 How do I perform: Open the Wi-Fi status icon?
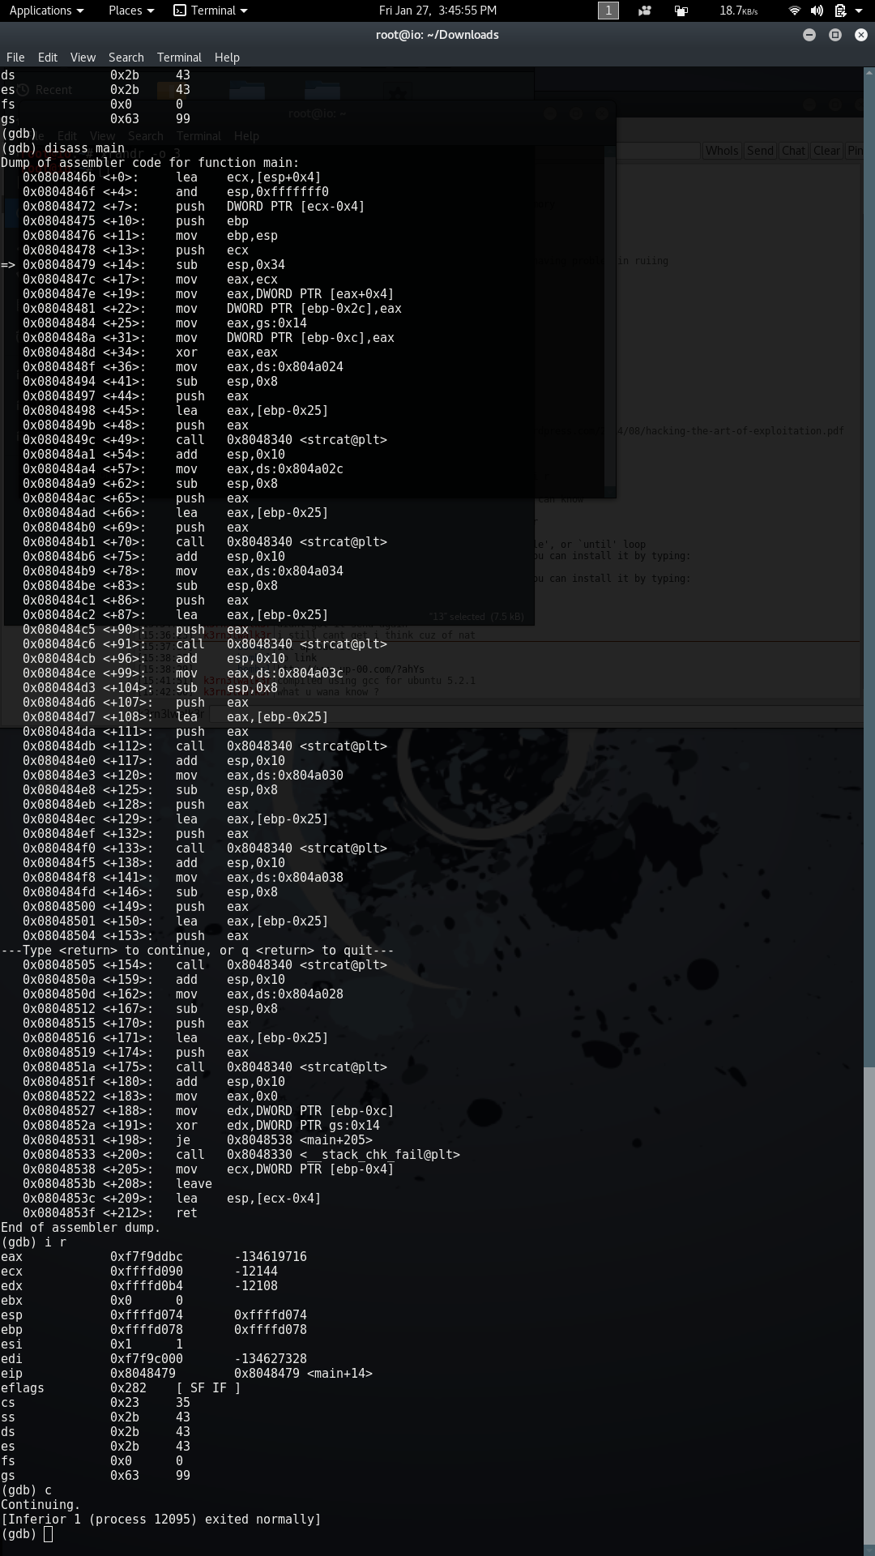[795, 11]
